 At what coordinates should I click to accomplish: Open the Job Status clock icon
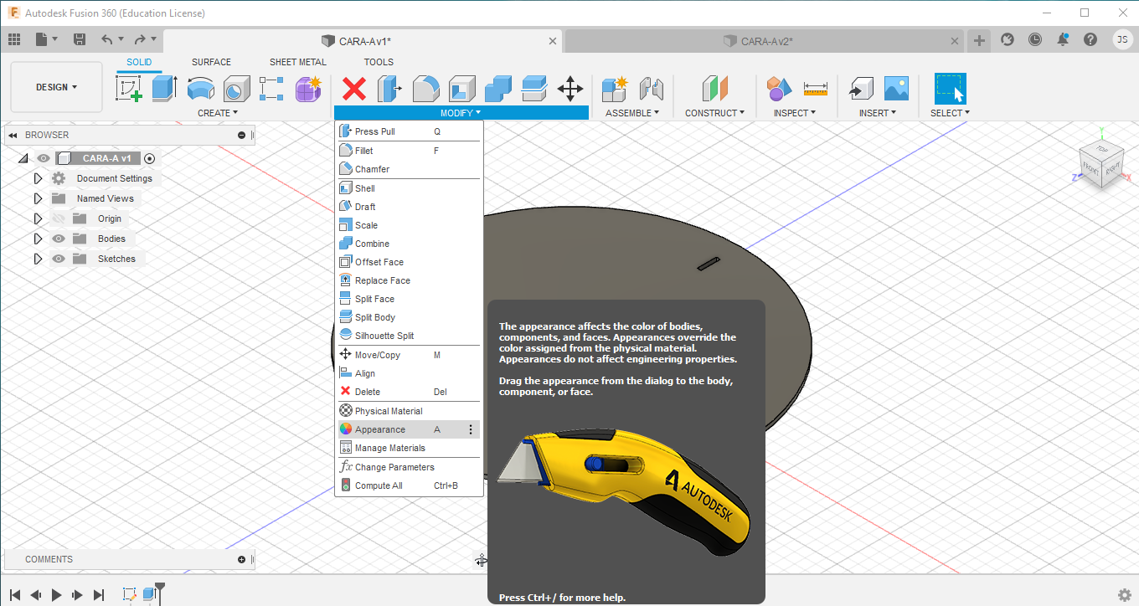pos(1035,39)
